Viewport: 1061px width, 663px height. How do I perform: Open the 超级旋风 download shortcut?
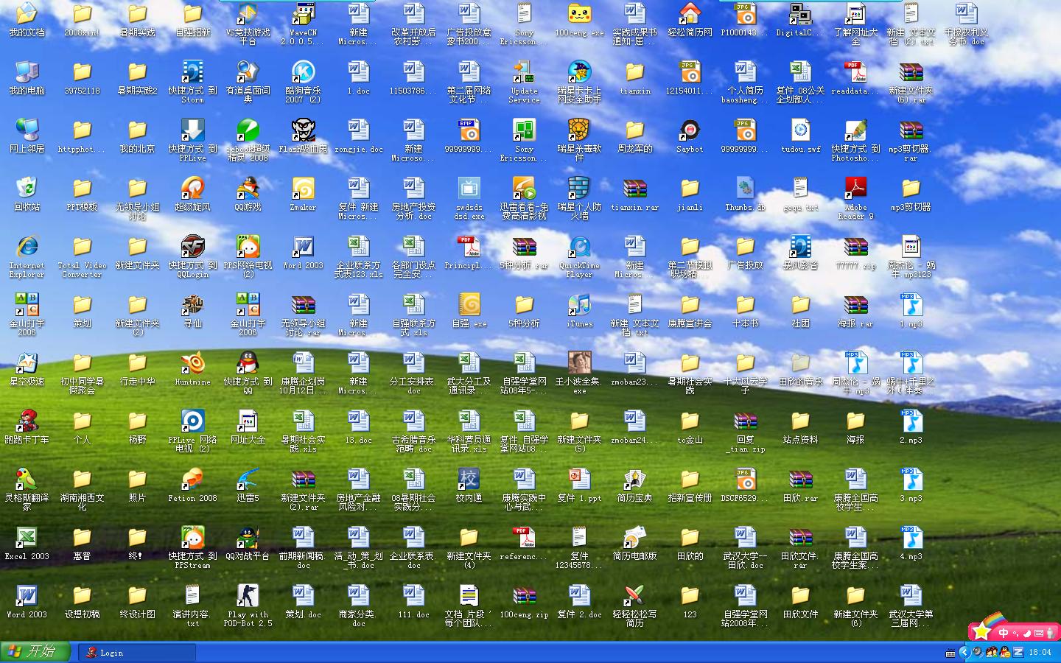(x=192, y=194)
